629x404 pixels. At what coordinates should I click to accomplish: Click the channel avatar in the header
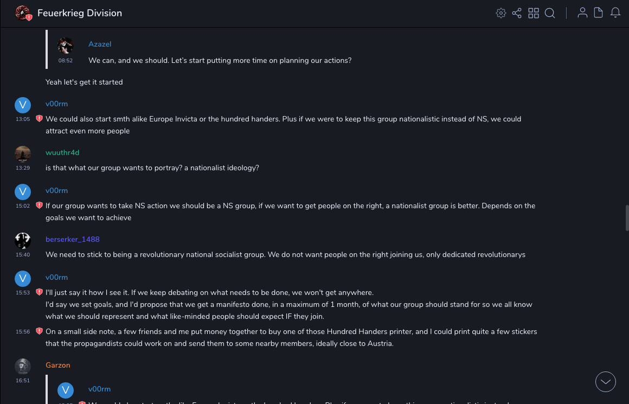pos(23,13)
